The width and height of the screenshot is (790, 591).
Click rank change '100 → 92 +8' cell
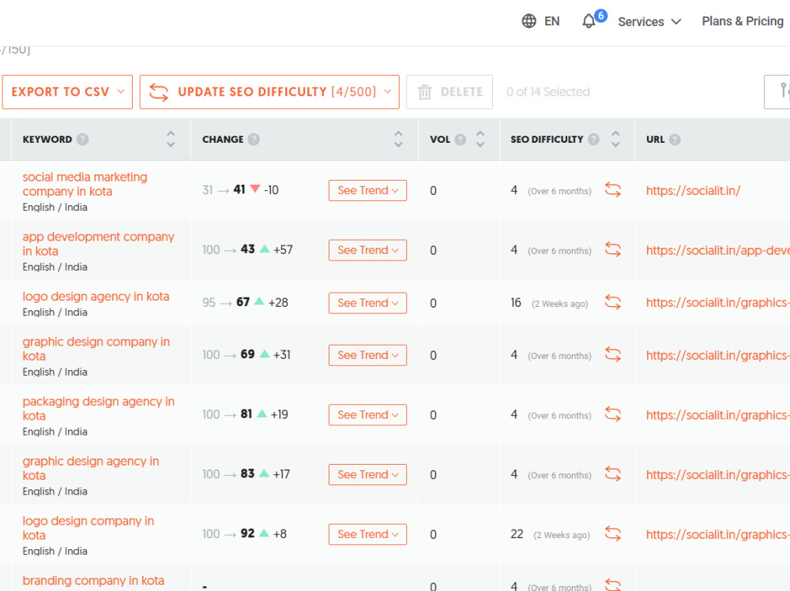244,533
